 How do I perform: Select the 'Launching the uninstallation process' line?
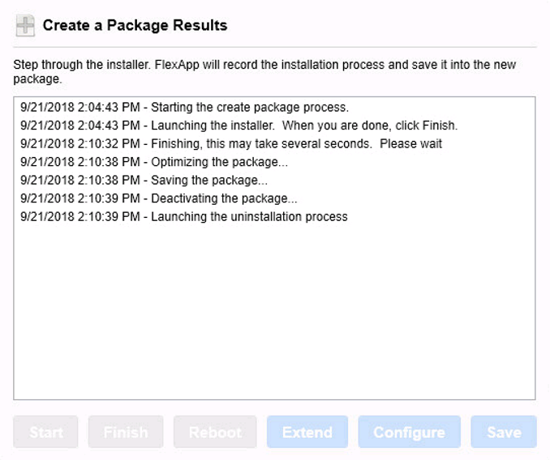coord(184,216)
